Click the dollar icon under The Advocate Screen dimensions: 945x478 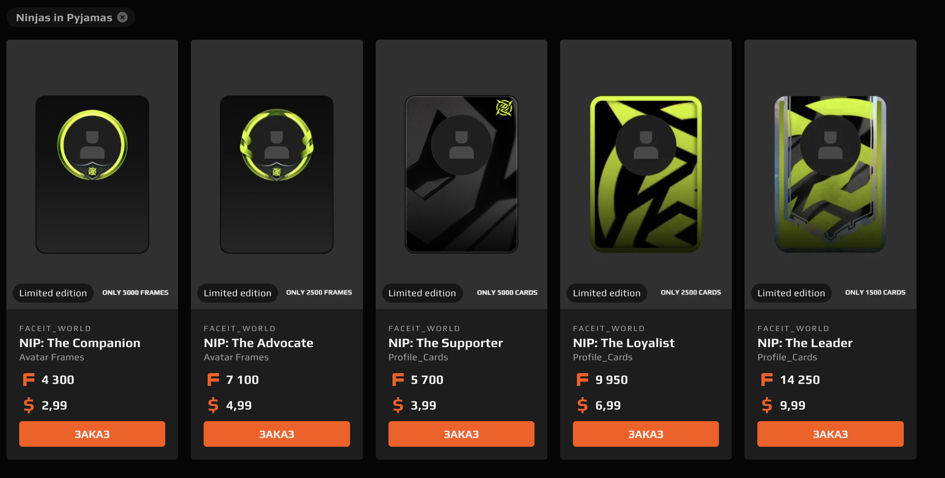[x=213, y=405]
